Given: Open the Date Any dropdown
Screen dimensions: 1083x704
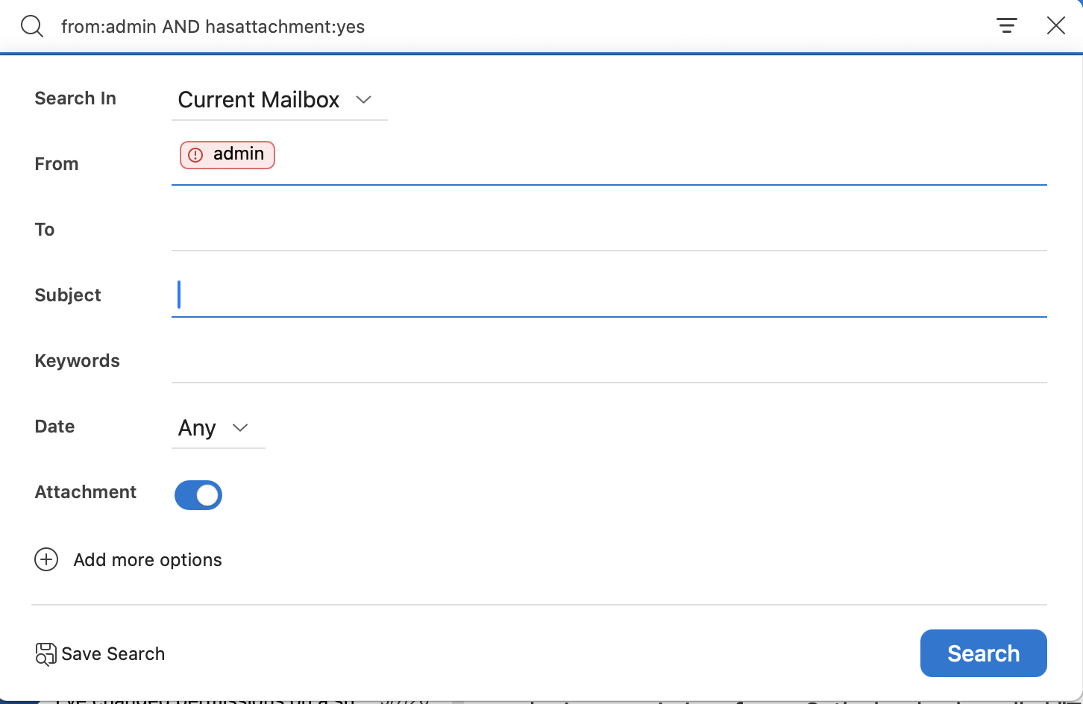Looking at the screenshot, I should pos(219,428).
